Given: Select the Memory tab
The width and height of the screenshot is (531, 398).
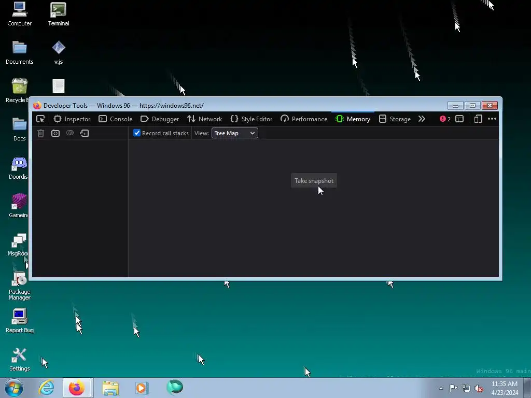Looking at the screenshot, I should point(353,119).
